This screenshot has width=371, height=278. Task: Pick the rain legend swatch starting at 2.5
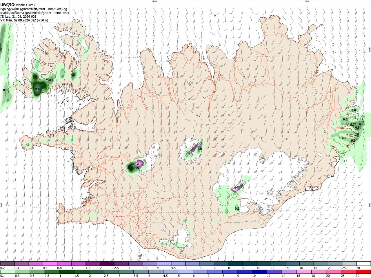(x=111, y=272)
